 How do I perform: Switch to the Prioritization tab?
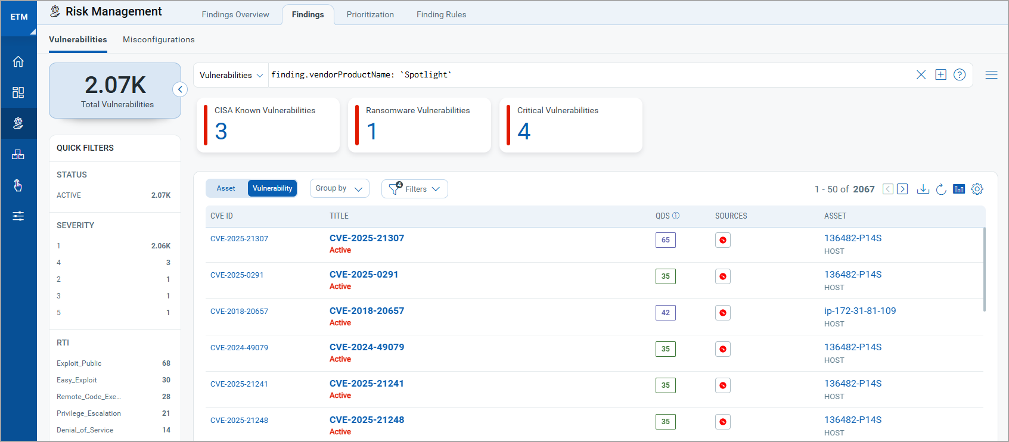pos(370,14)
